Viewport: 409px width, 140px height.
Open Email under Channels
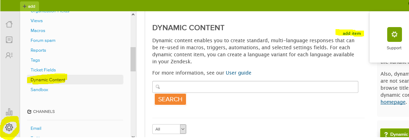[36, 128]
